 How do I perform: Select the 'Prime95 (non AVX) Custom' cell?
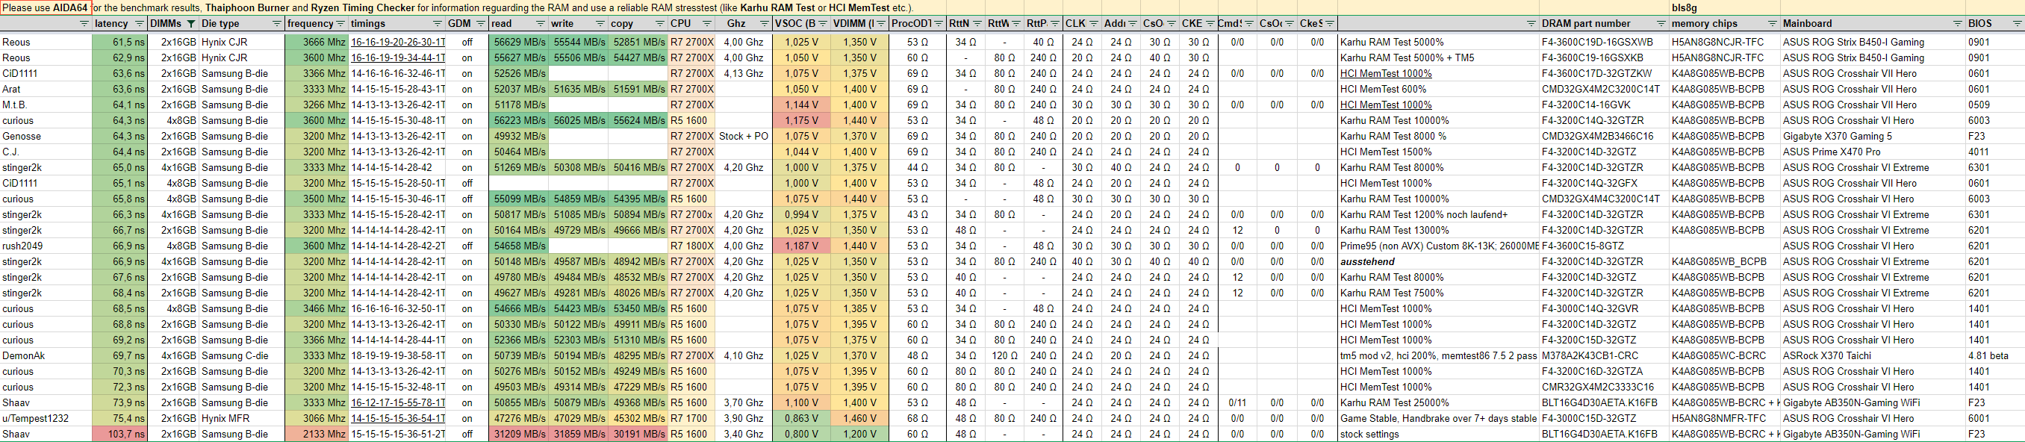pos(1439,246)
